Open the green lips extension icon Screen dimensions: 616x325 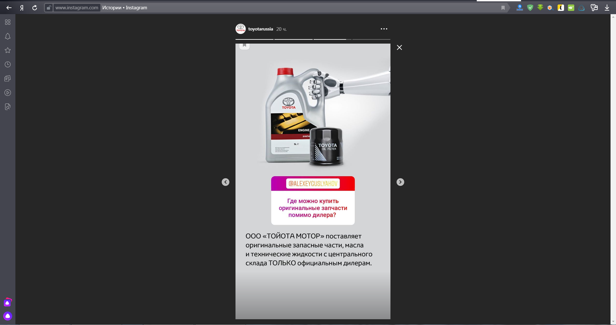coord(571,8)
